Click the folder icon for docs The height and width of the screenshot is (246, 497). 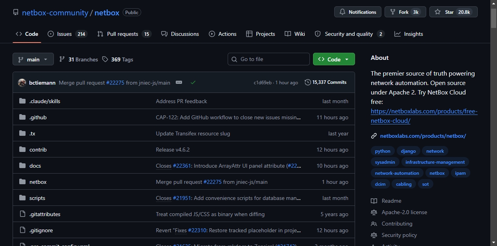pyautogui.click(x=22, y=166)
